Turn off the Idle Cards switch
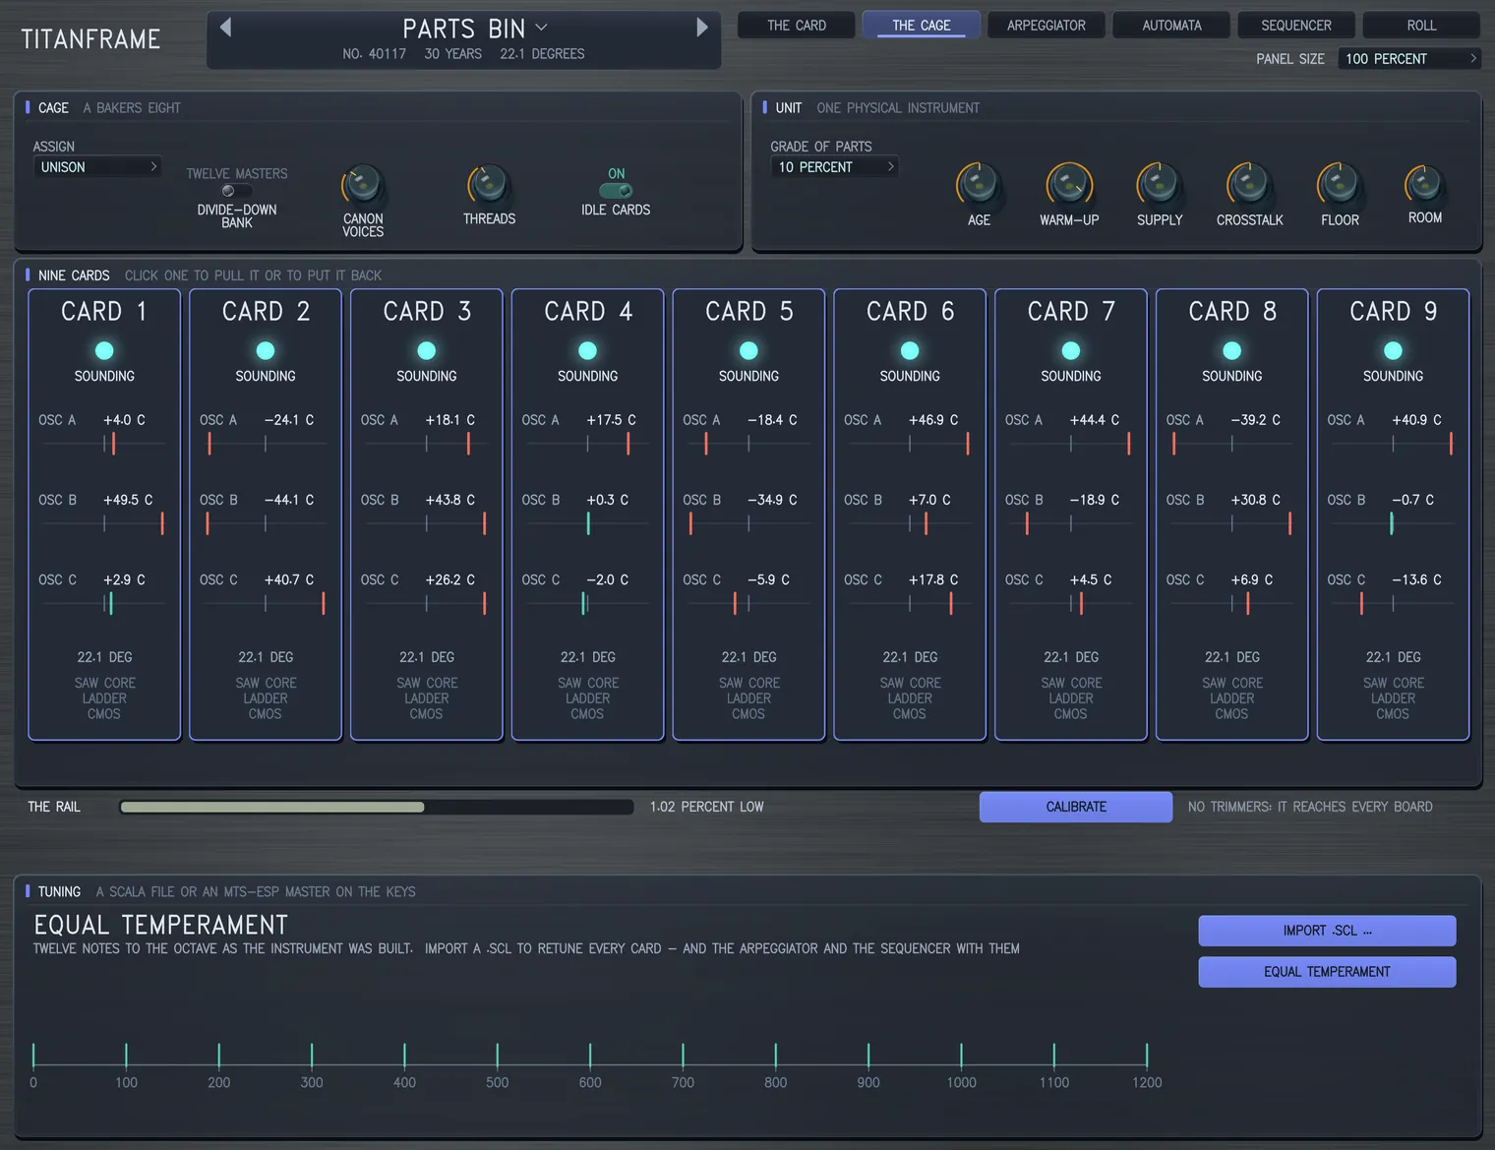Screen dimensions: 1495x1150 (616, 191)
